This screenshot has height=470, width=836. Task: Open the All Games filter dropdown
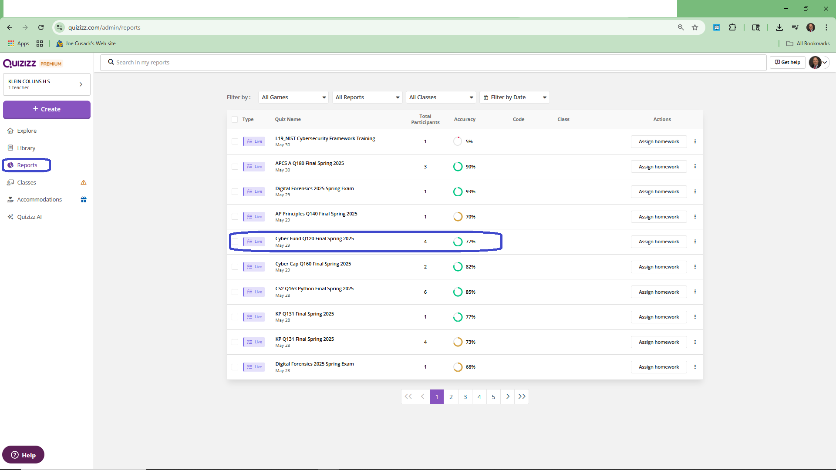(293, 97)
